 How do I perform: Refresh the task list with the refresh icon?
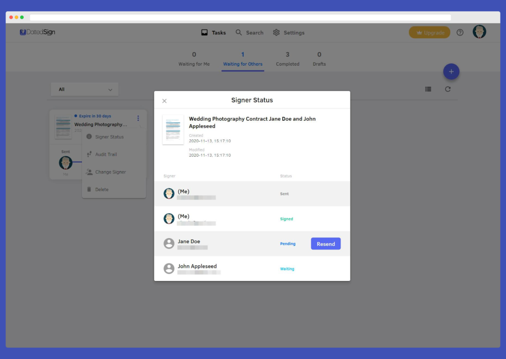(x=448, y=89)
